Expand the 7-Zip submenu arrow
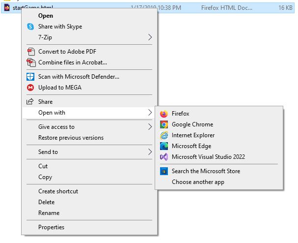 click(x=150, y=37)
